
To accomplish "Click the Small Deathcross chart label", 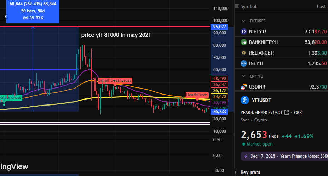I will pos(115,80).
